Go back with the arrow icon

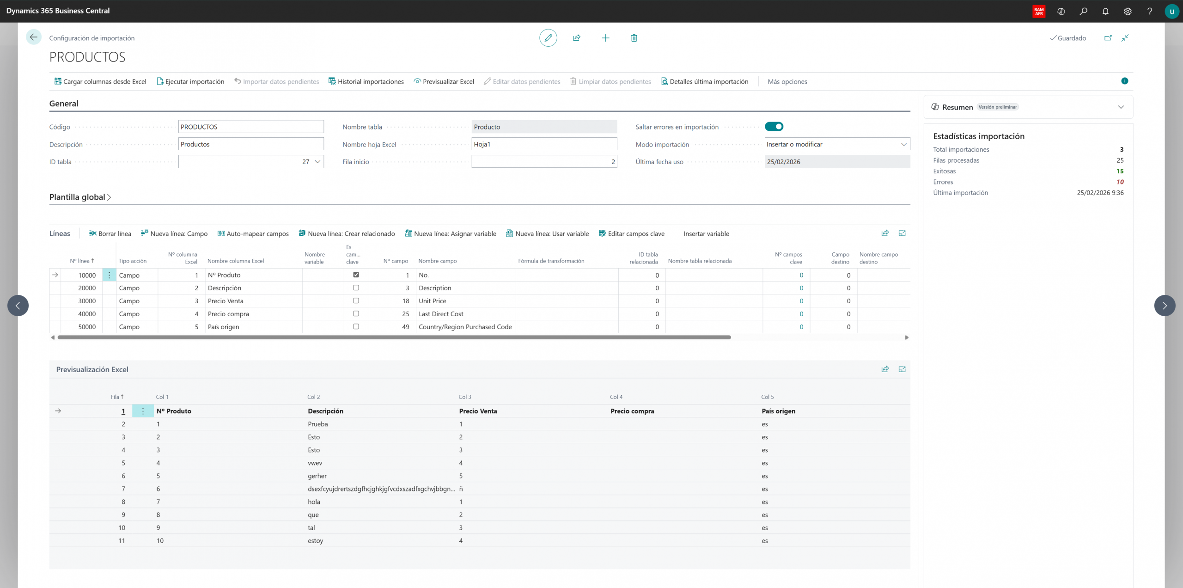(x=33, y=37)
